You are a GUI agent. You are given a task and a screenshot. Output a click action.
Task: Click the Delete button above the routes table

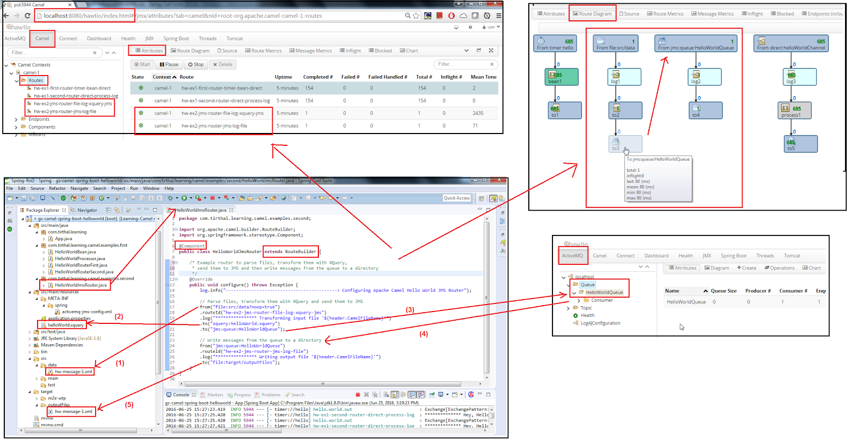click(223, 64)
